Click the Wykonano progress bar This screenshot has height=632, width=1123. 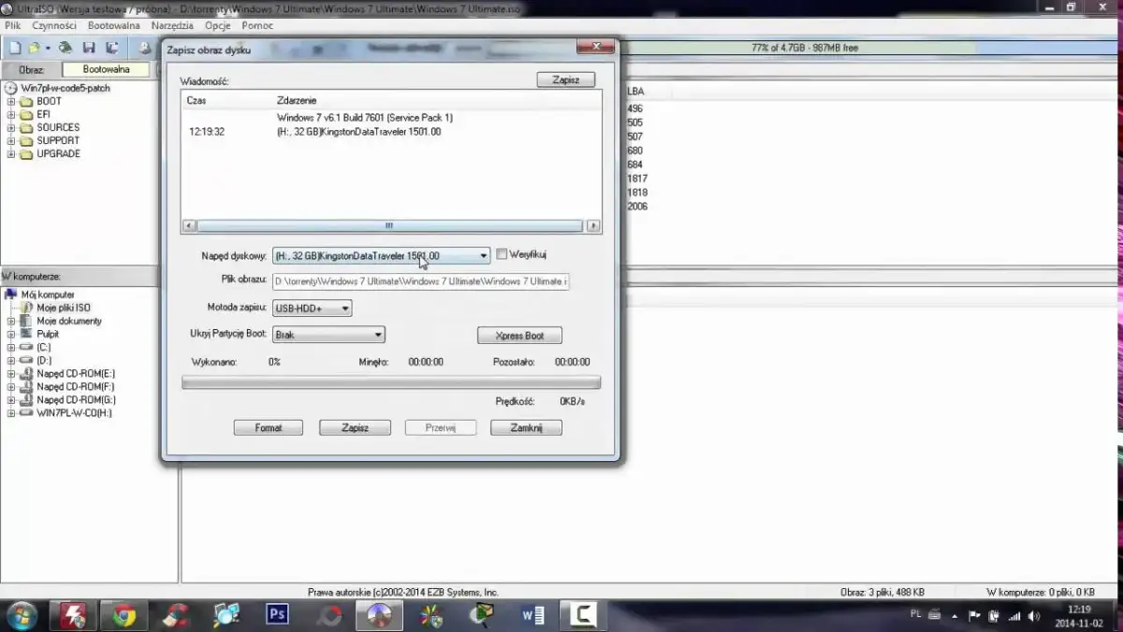[x=390, y=381]
